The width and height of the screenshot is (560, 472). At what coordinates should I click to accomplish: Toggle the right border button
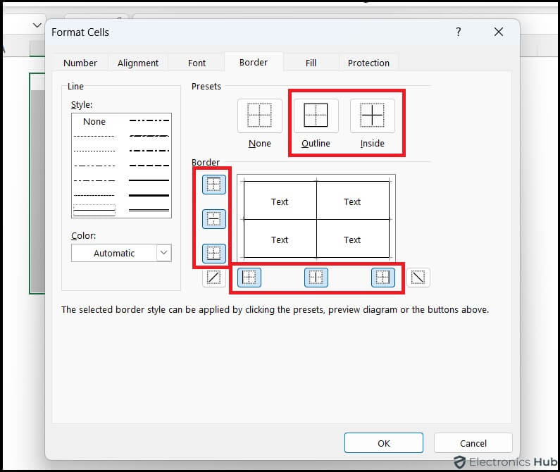(383, 278)
